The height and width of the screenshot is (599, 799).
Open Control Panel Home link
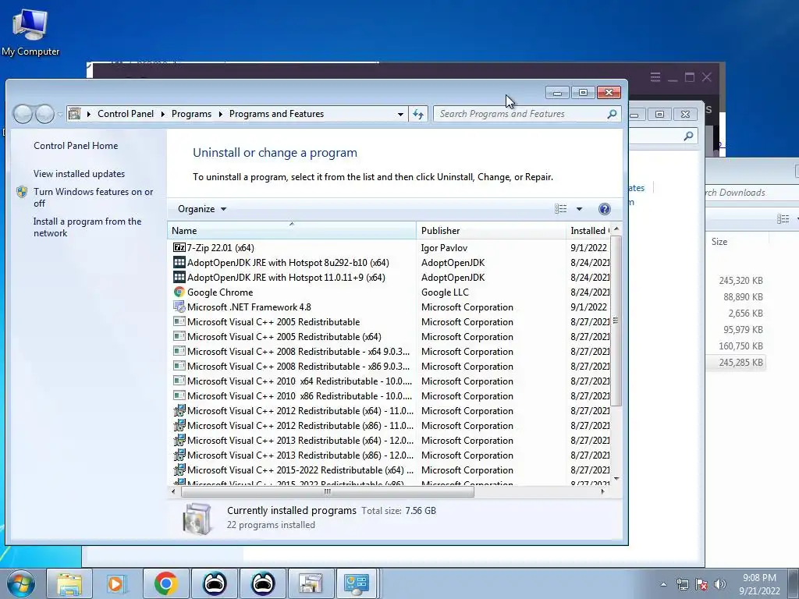point(76,146)
